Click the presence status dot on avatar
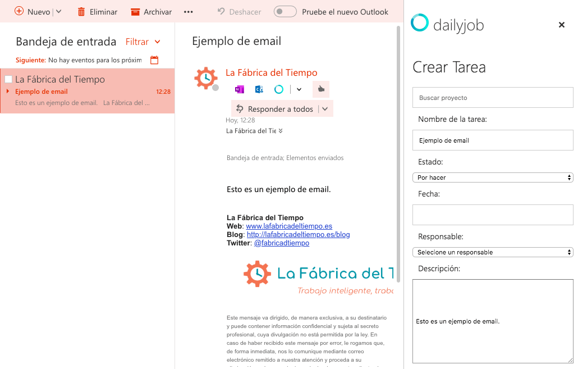The height and width of the screenshot is (369, 578). pyautogui.click(x=215, y=88)
